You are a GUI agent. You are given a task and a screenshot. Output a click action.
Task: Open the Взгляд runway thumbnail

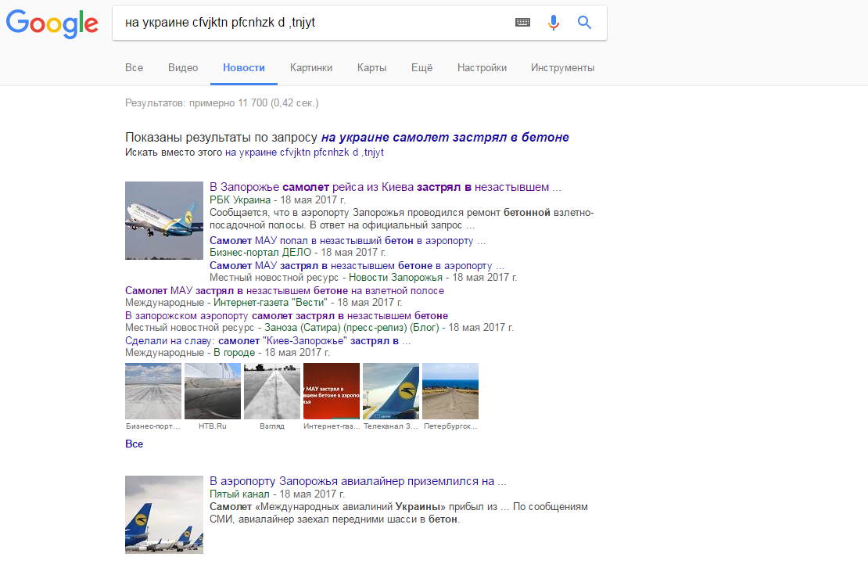[x=272, y=391]
